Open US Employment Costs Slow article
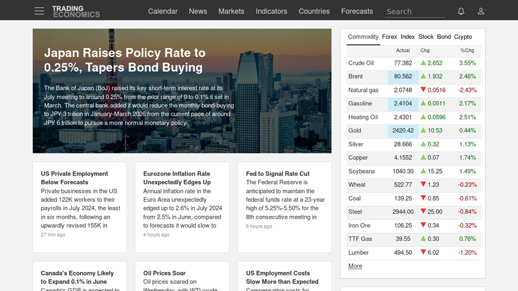518x291 pixels. [282, 277]
